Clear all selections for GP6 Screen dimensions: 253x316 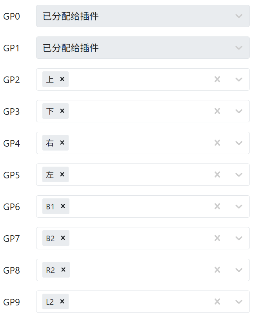click(x=217, y=207)
